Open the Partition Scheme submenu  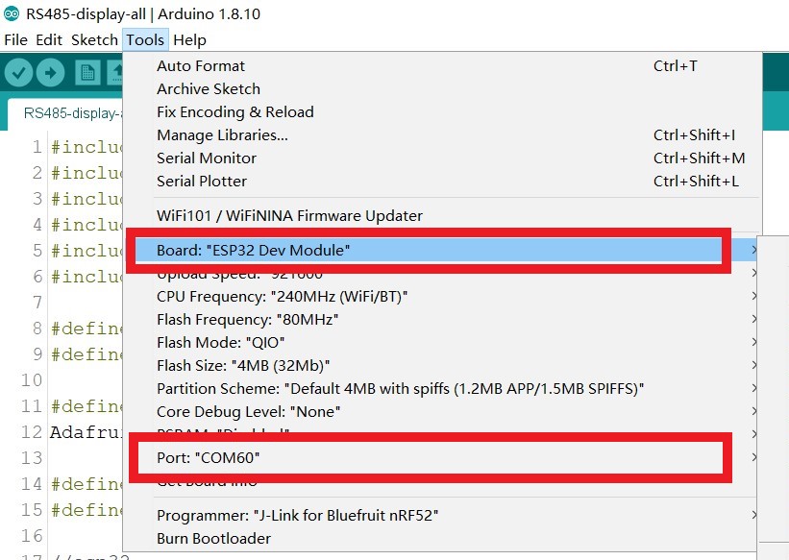tap(440, 388)
